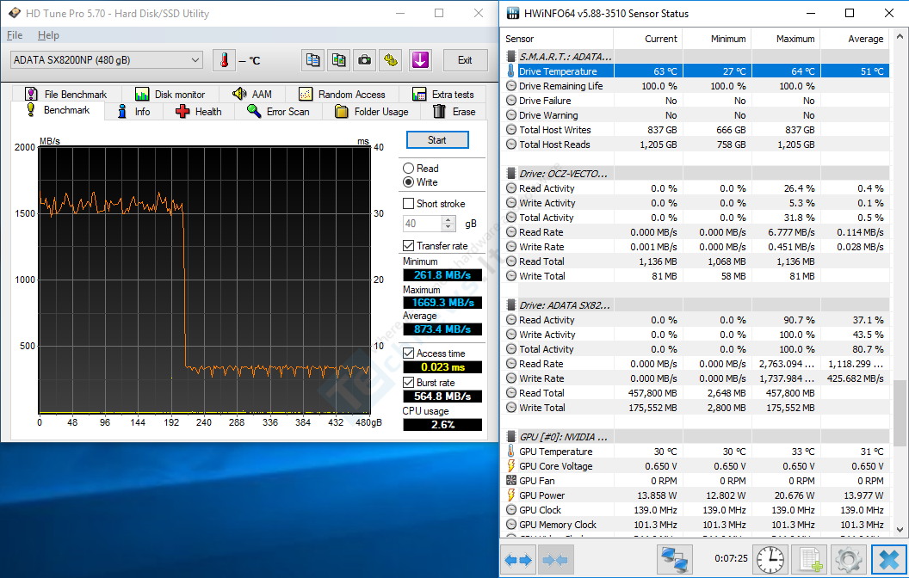This screenshot has width=909, height=578.
Task: Click the Exit button
Action: [465, 60]
